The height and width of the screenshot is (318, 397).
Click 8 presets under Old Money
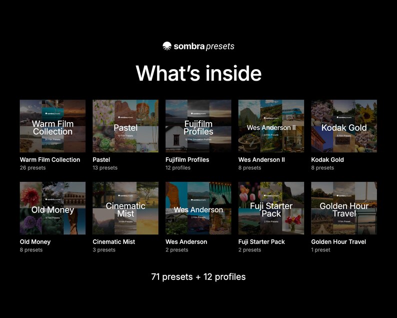pos(31,250)
